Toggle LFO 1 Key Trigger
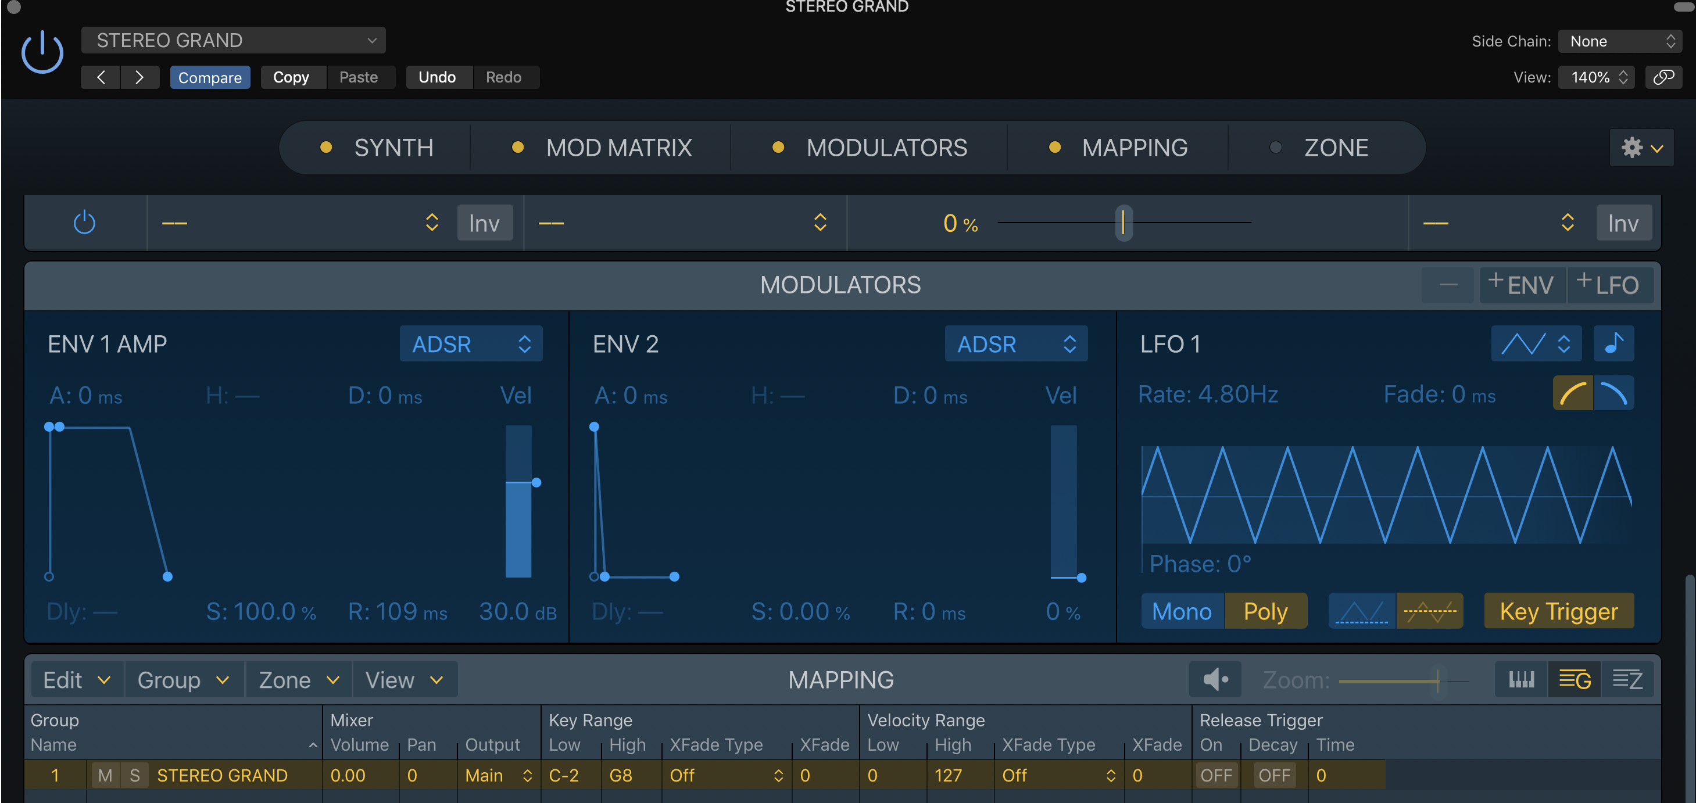 (x=1558, y=611)
